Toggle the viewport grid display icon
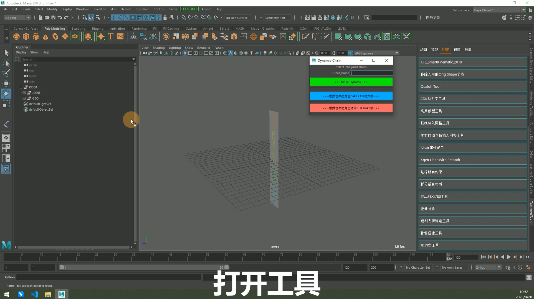 (x=185, y=53)
